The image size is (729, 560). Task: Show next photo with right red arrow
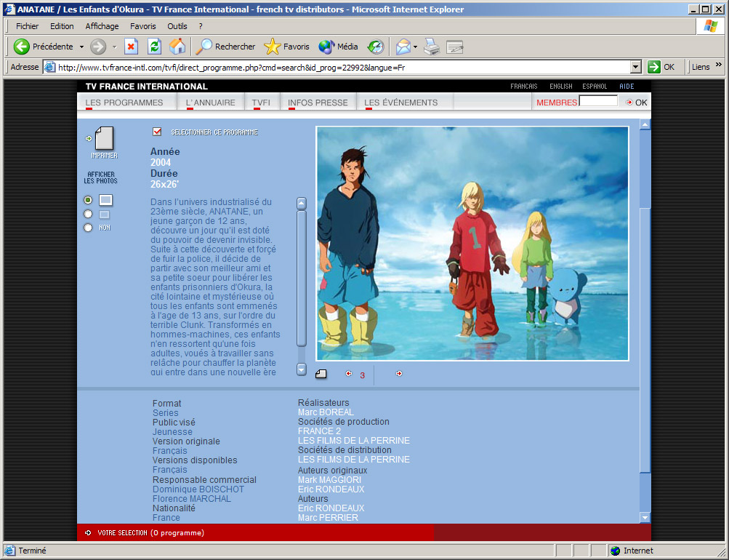(399, 374)
